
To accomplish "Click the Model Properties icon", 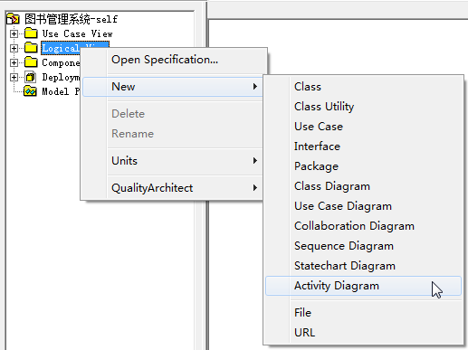I will tap(30, 91).
